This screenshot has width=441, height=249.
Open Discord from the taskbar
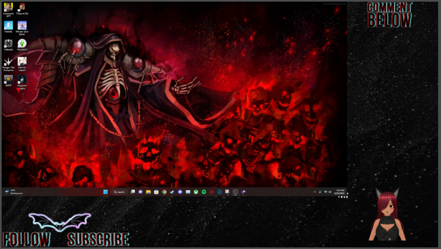click(x=180, y=192)
